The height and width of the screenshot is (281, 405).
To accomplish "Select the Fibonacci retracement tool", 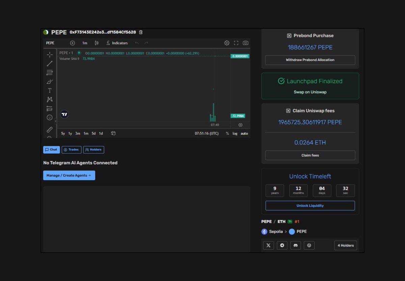I will [x=50, y=73].
